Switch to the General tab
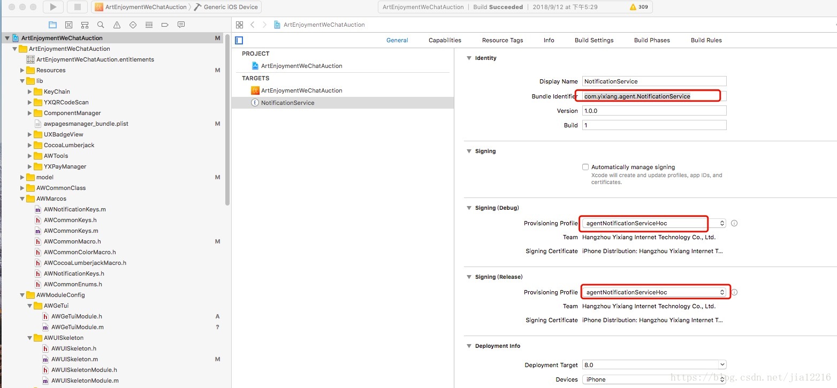The width and height of the screenshot is (837, 388). 397,40
